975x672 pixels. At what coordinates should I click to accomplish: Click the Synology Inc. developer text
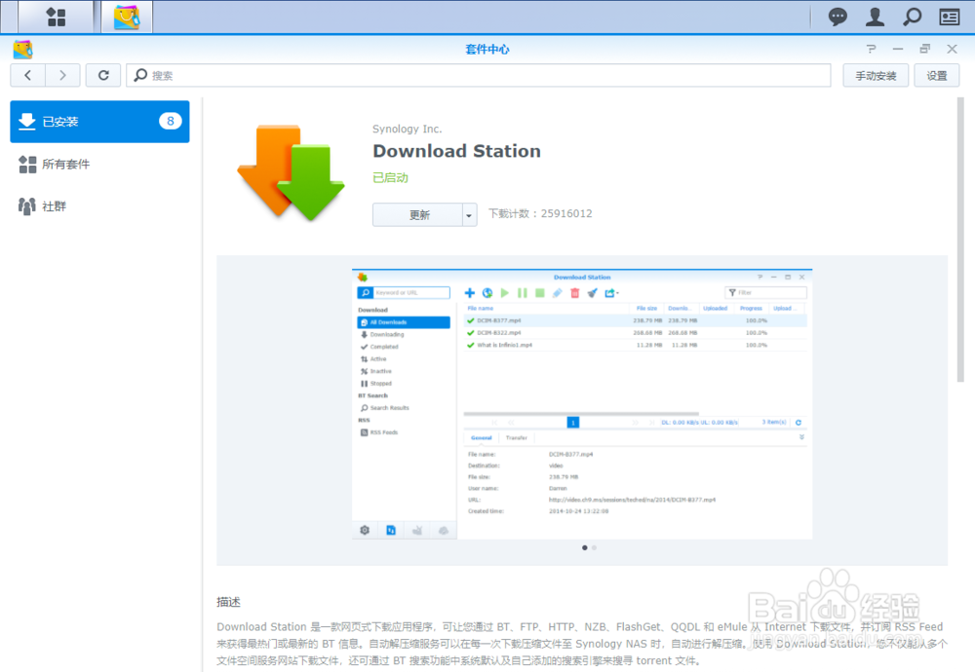click(407, 129)
